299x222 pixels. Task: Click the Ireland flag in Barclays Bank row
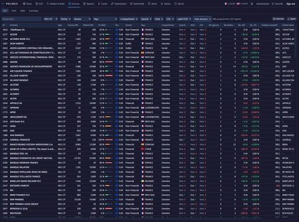[142, 181]
